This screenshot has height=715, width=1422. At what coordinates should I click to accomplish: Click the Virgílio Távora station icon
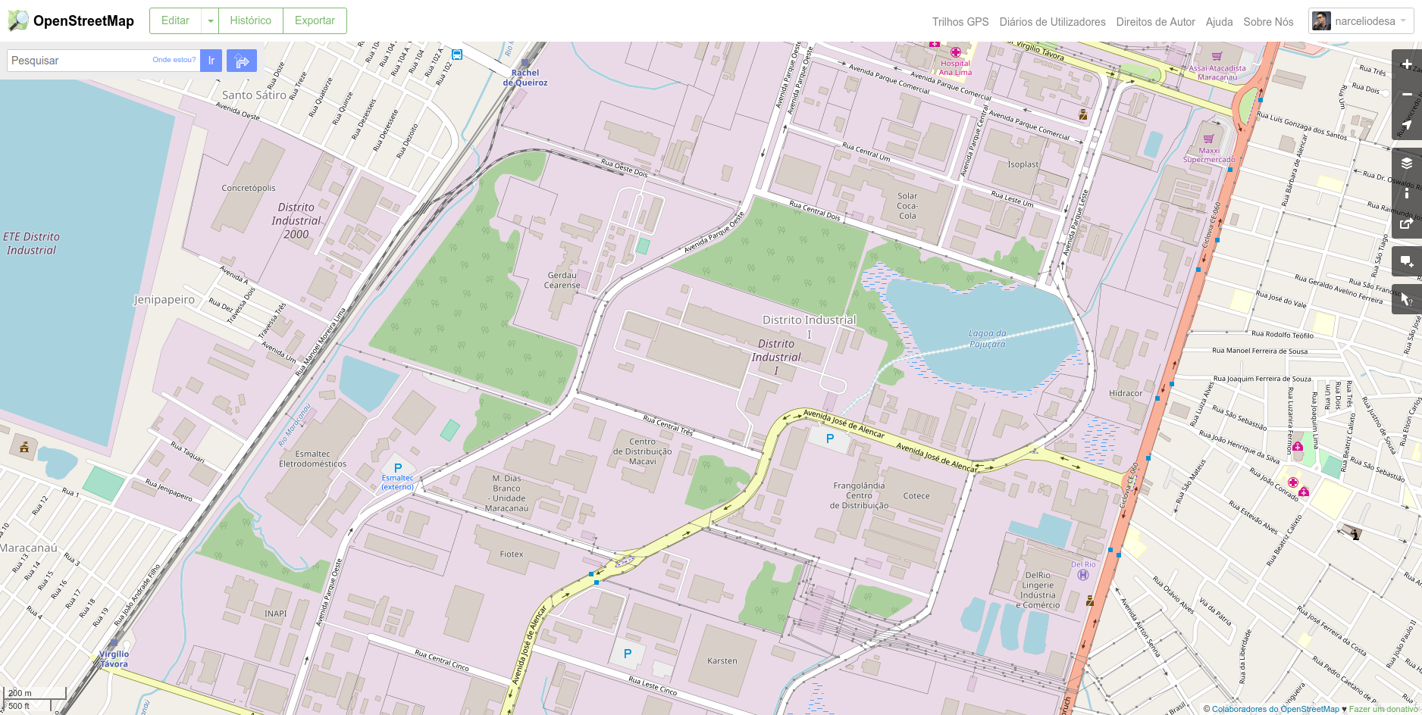(x=114, y=643)
